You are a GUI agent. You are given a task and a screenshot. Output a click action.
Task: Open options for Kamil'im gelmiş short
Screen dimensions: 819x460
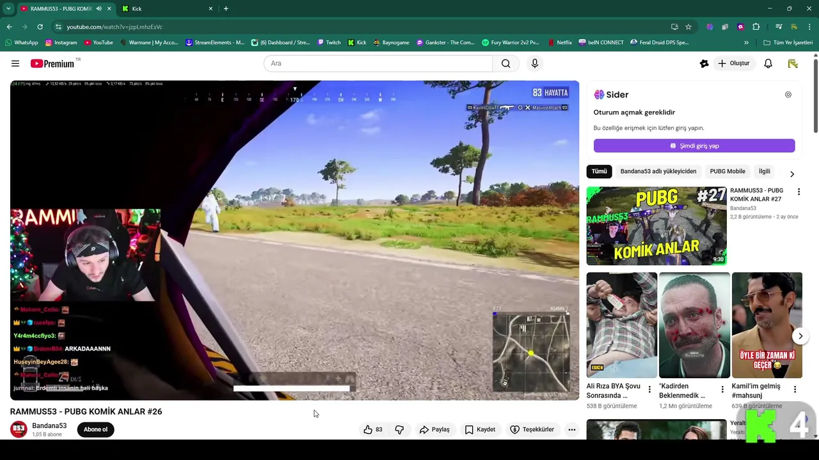click(795, 389)
